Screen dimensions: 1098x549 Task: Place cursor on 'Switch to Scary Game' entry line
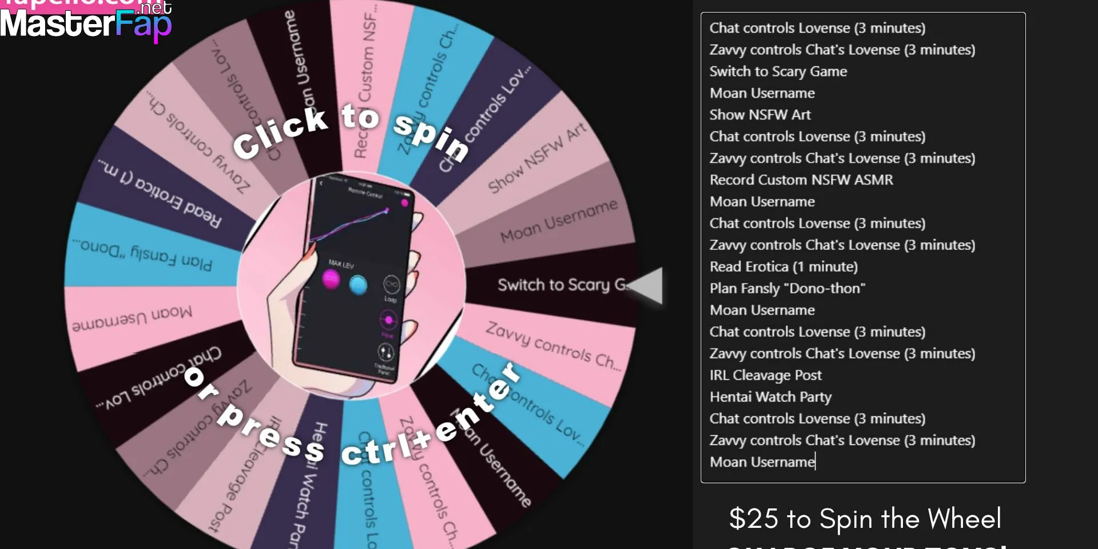click(x=778, y=71)
